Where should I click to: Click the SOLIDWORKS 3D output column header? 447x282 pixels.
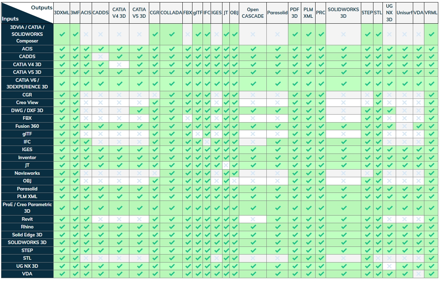[343, 13]
